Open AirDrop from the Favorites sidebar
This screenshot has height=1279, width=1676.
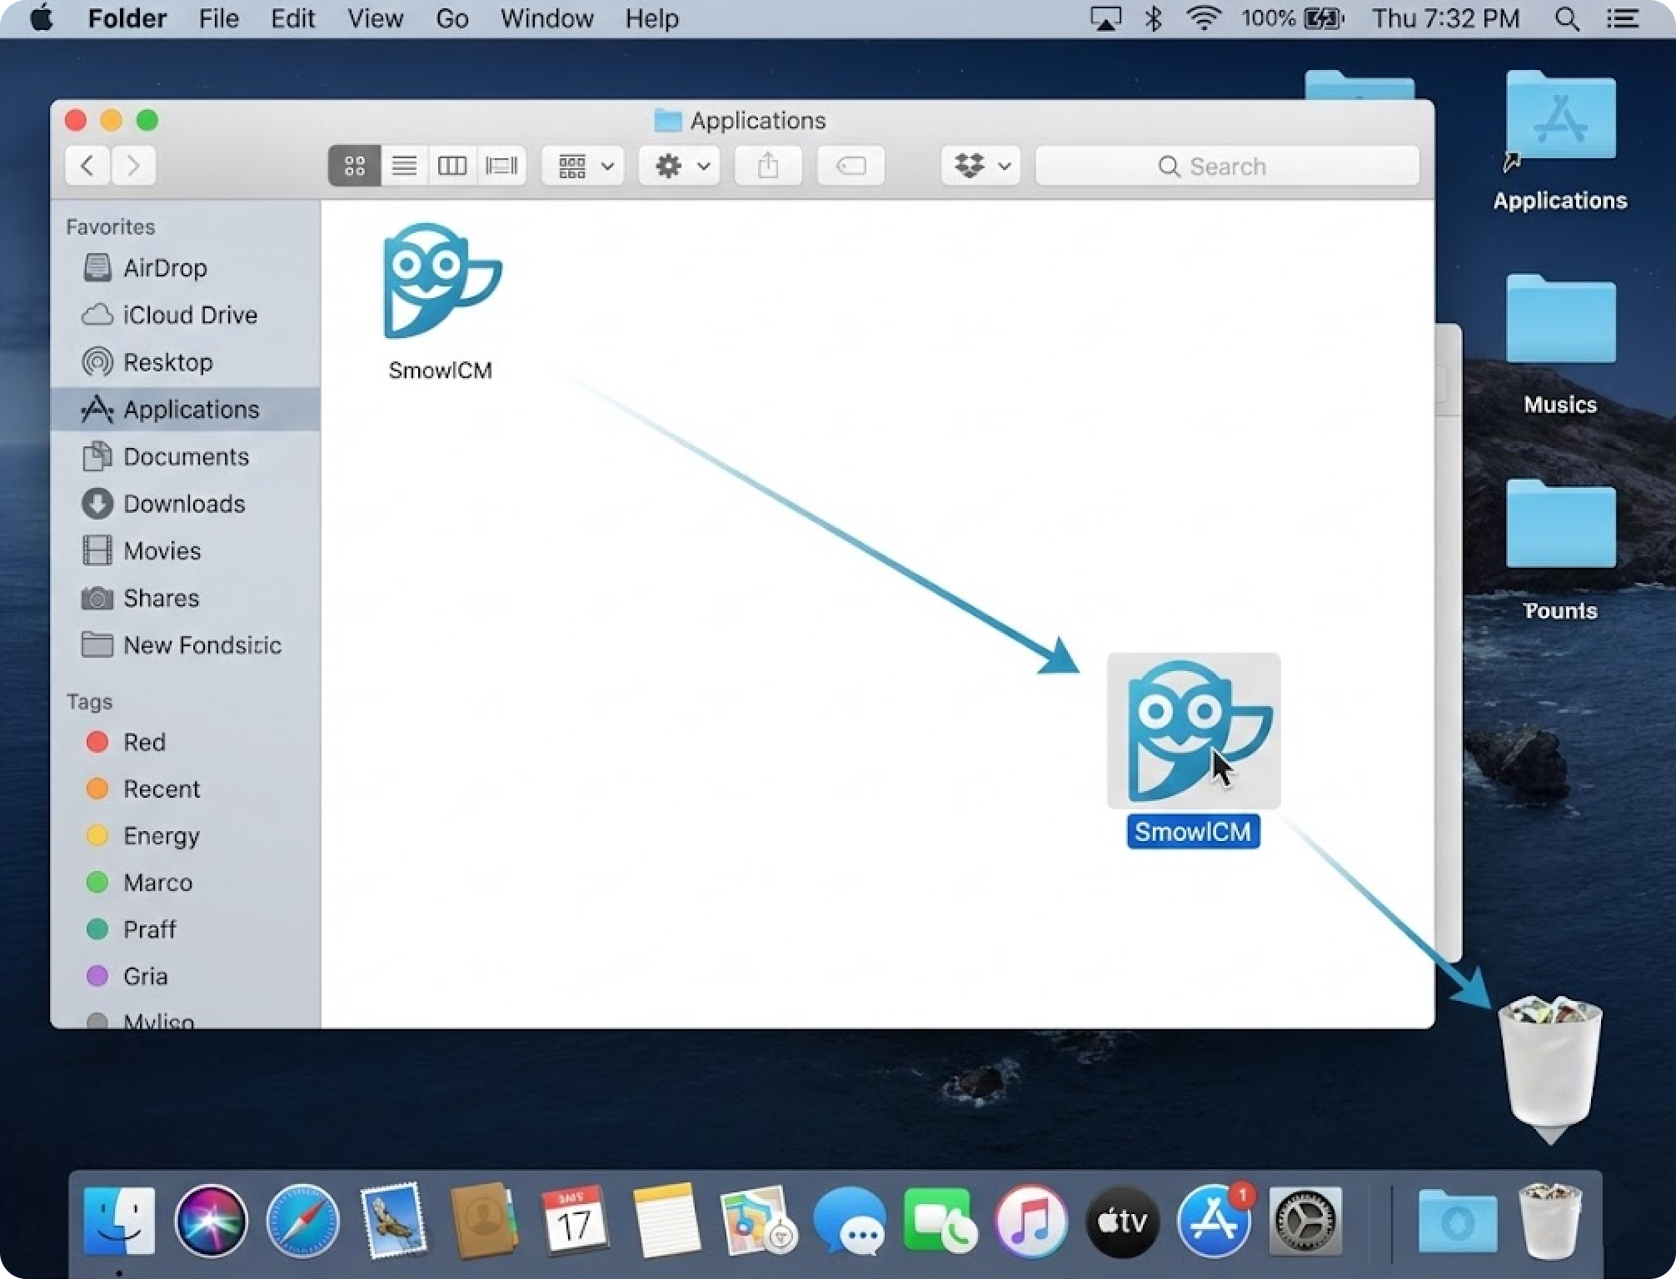point(165,268)
